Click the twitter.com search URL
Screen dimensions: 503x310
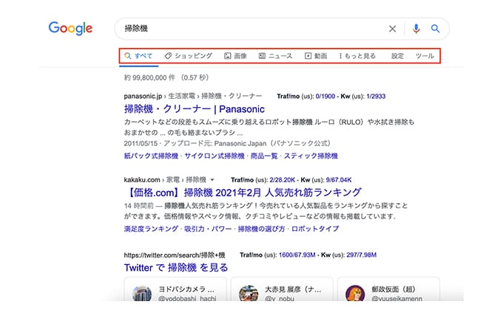click(175, 255)
